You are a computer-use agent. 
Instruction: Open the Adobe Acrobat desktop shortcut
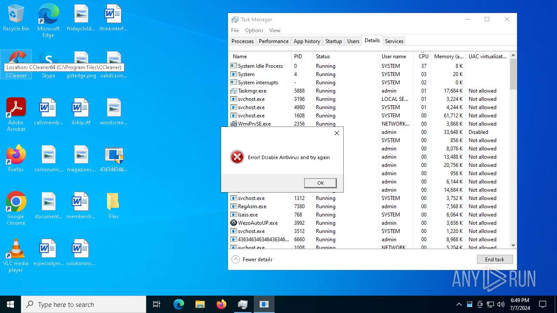point(16,114)
